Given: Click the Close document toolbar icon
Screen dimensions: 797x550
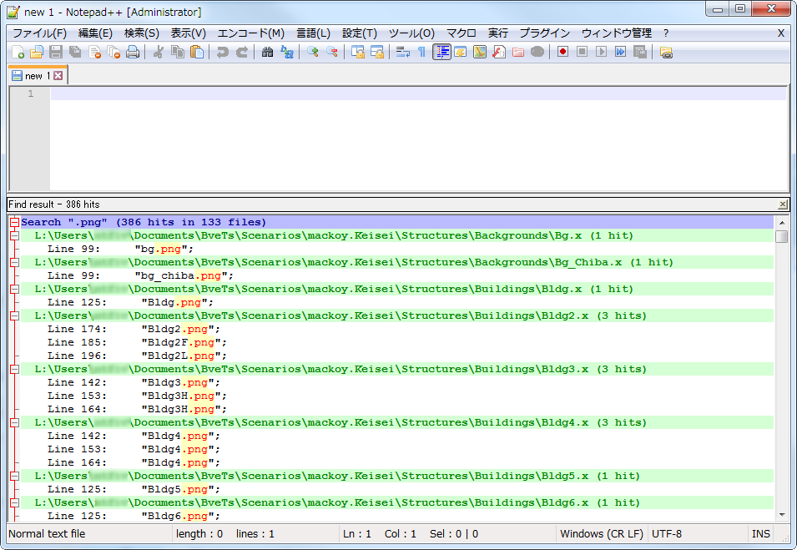Looking at the screenshot, I should tap(94, 52).
